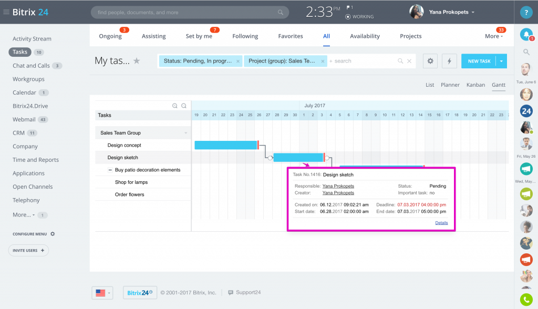
Task: Remove the Status filter chip
Action: pyautogui.click(x=238, y=61)
